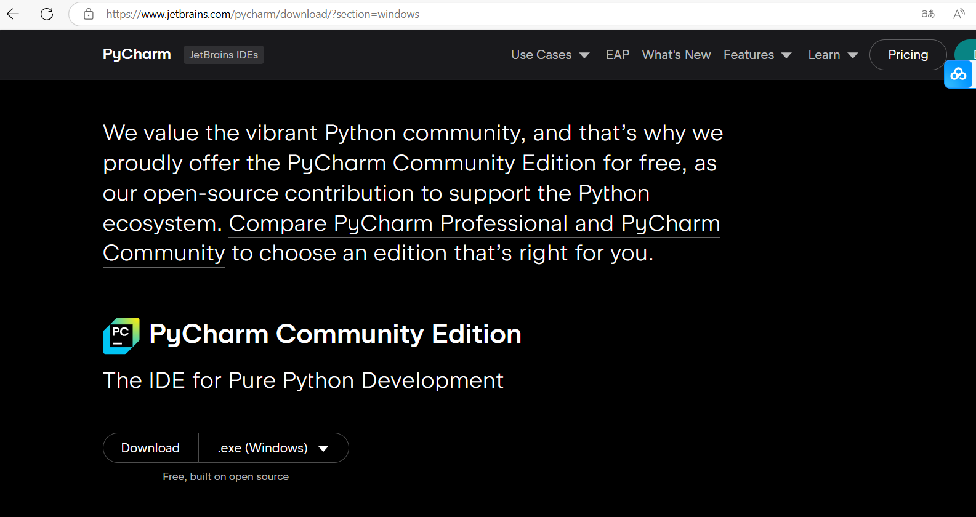Expand the Learn menu
The height and width of the screenshot is (517, 976).
click(x=833, y=55)
